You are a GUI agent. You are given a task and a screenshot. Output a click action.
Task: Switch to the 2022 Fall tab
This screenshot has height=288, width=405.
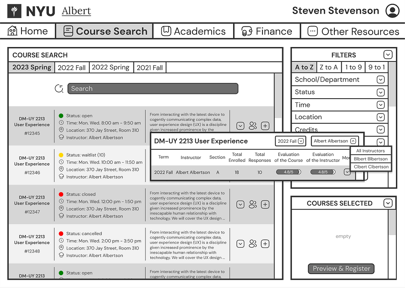[71, 68]
